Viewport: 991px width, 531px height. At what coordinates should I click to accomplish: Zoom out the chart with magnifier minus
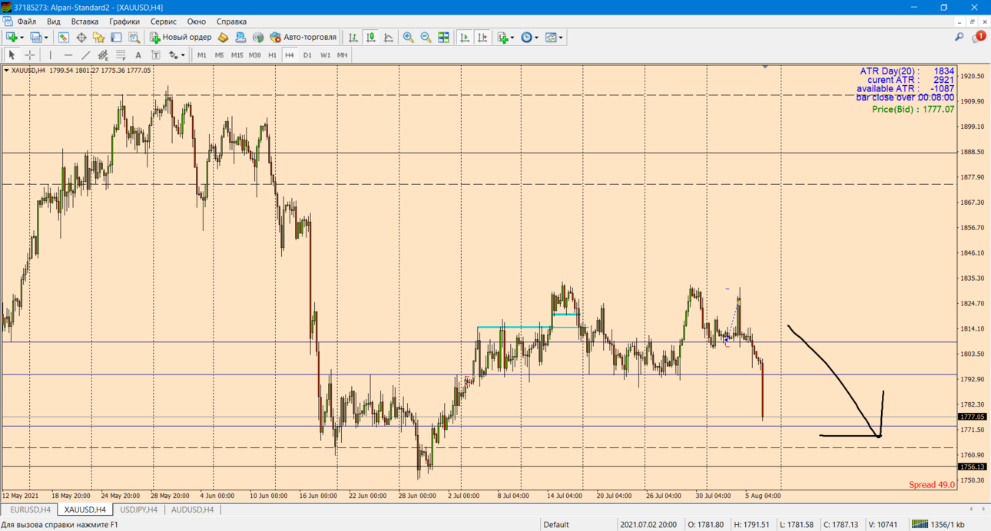[426, 37]
